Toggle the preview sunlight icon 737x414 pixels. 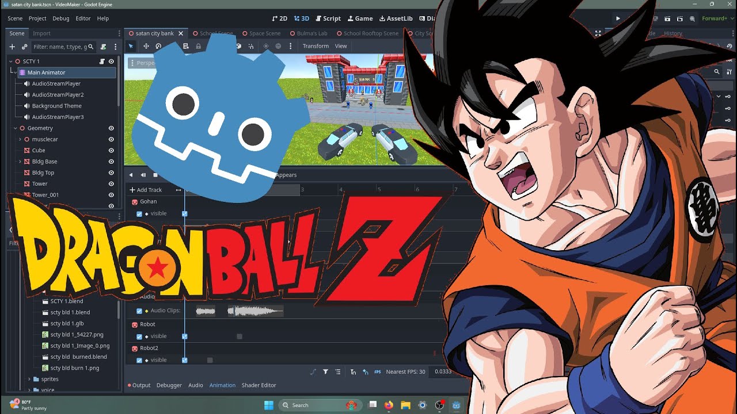[265, 46]
